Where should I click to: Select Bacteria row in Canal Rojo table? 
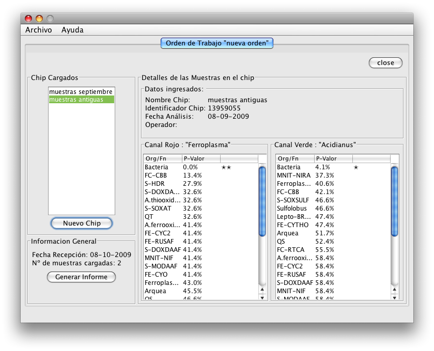pos(201,167)
